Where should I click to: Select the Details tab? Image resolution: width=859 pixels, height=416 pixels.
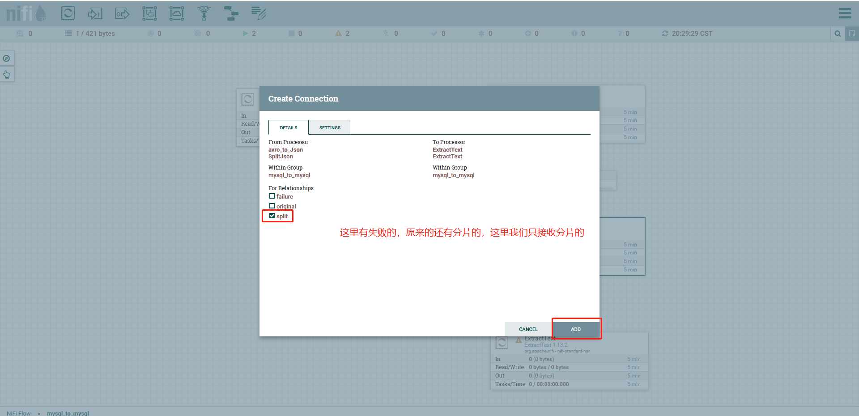(289, 127)
